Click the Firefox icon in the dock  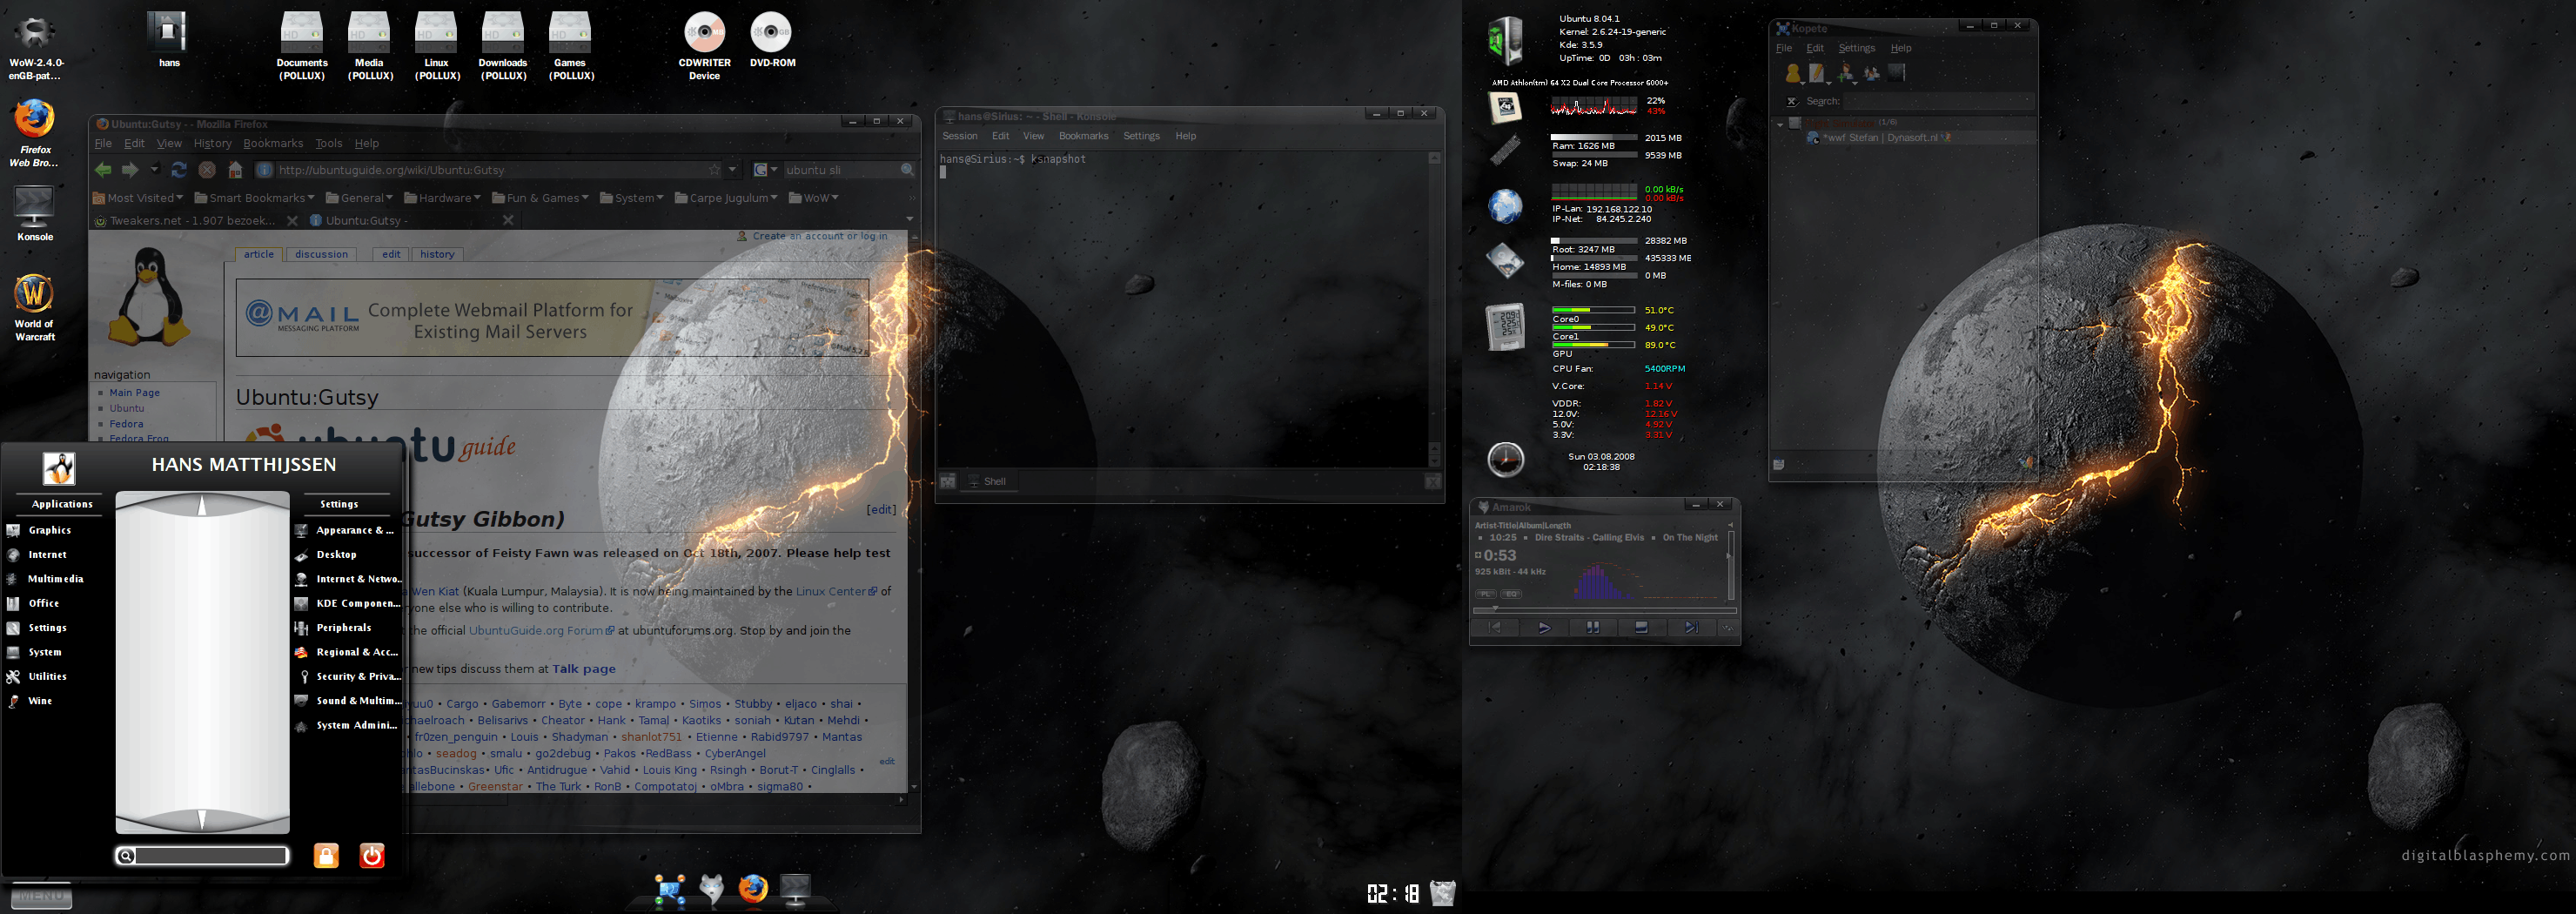pos(753,888)
